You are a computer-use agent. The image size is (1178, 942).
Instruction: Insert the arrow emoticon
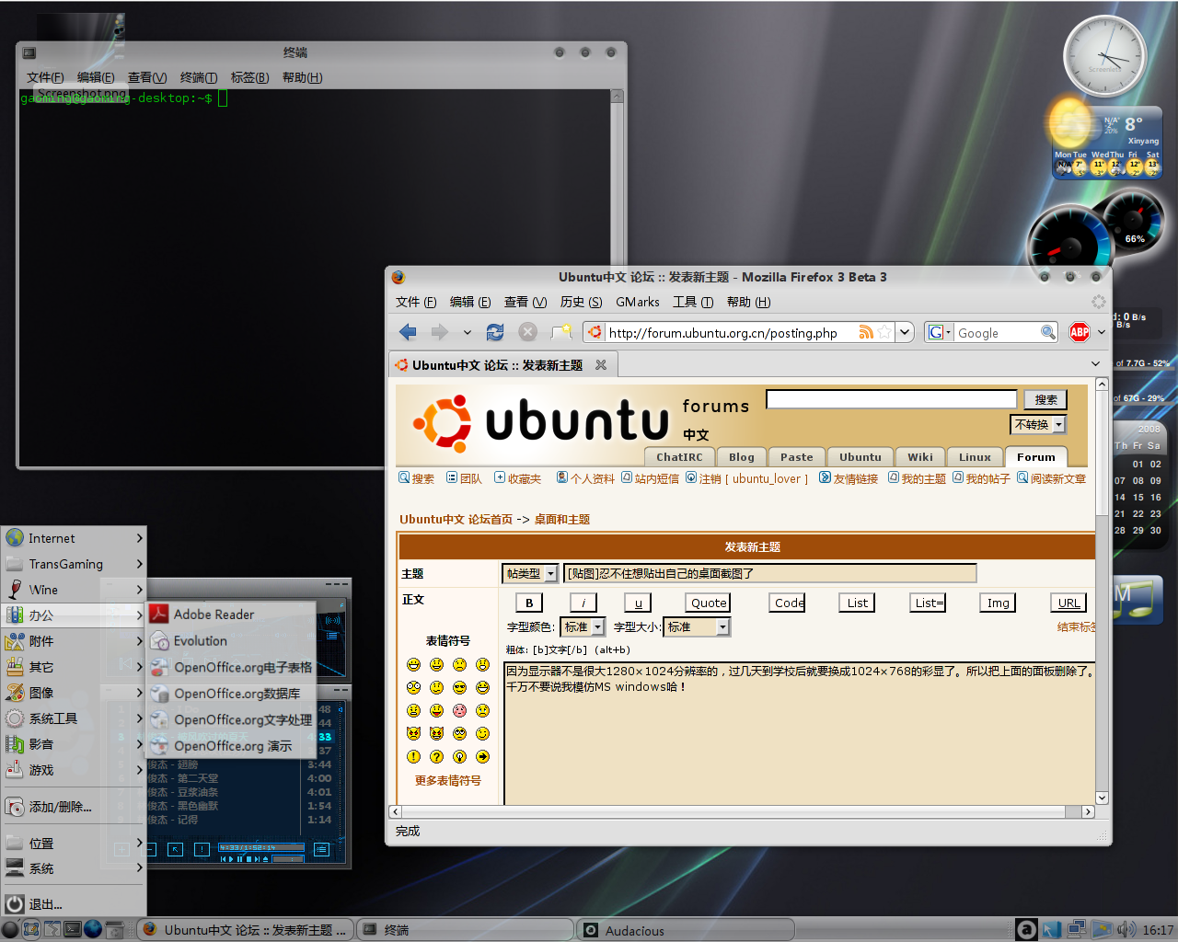pos(482,756)
